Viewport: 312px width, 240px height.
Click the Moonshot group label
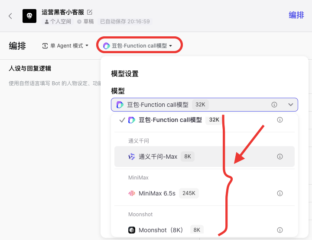pos(140,214)
